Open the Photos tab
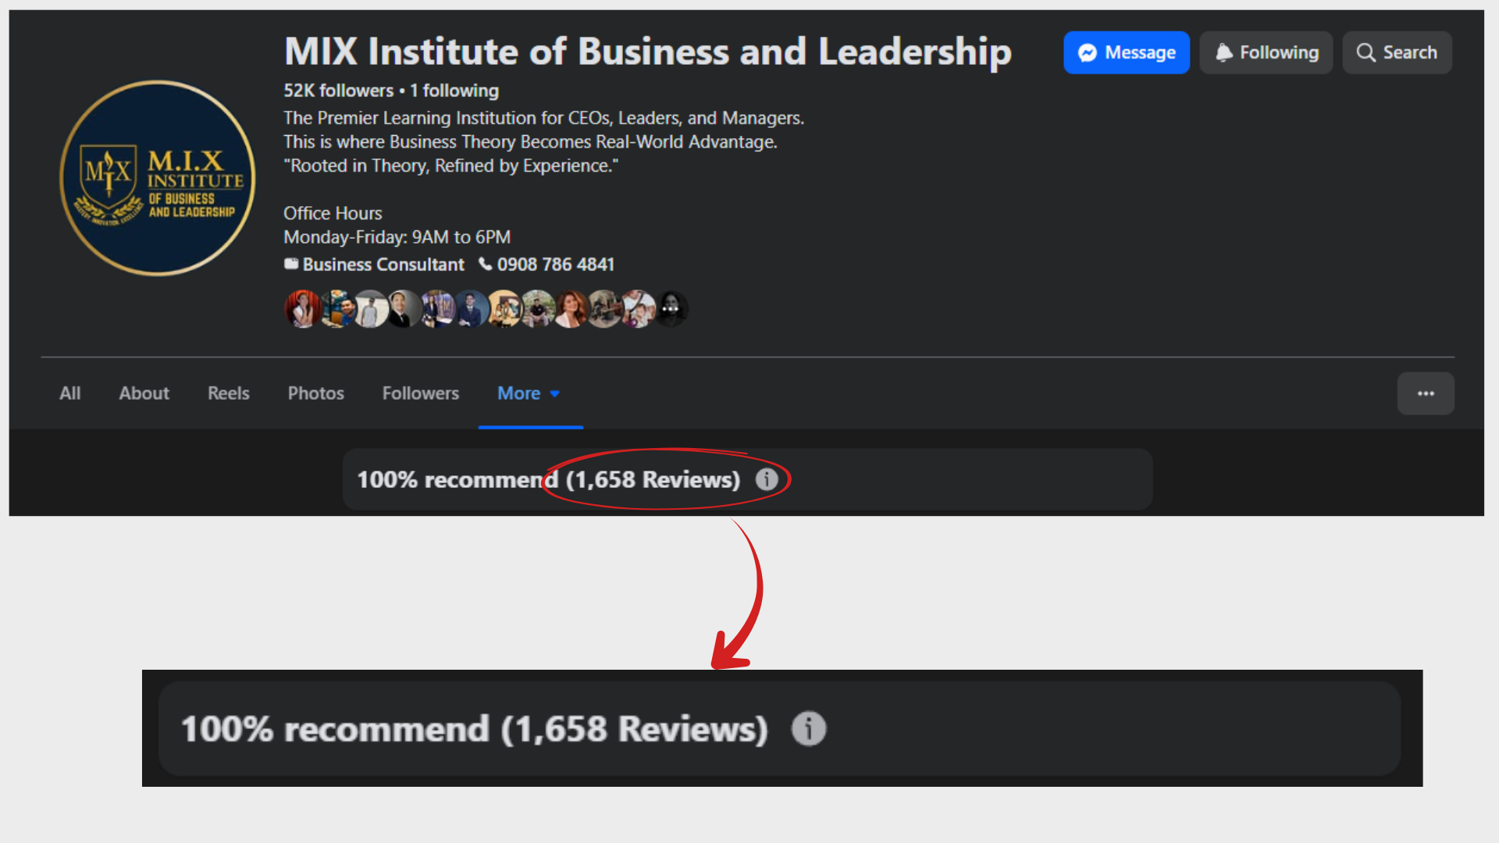The height and width of the screenshot is (843, 1499). coord(315,393)
